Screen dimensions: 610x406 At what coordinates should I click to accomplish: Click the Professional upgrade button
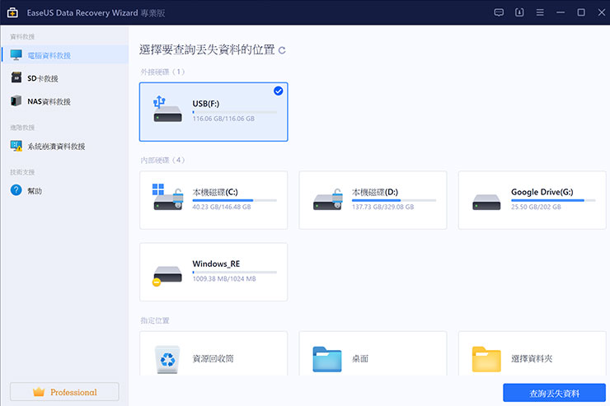[64, 392]
